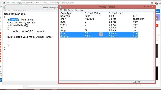Screen dimensions: 161x90
Task: Click highlighted '0.0f' value
Action: tap(87, 33)
